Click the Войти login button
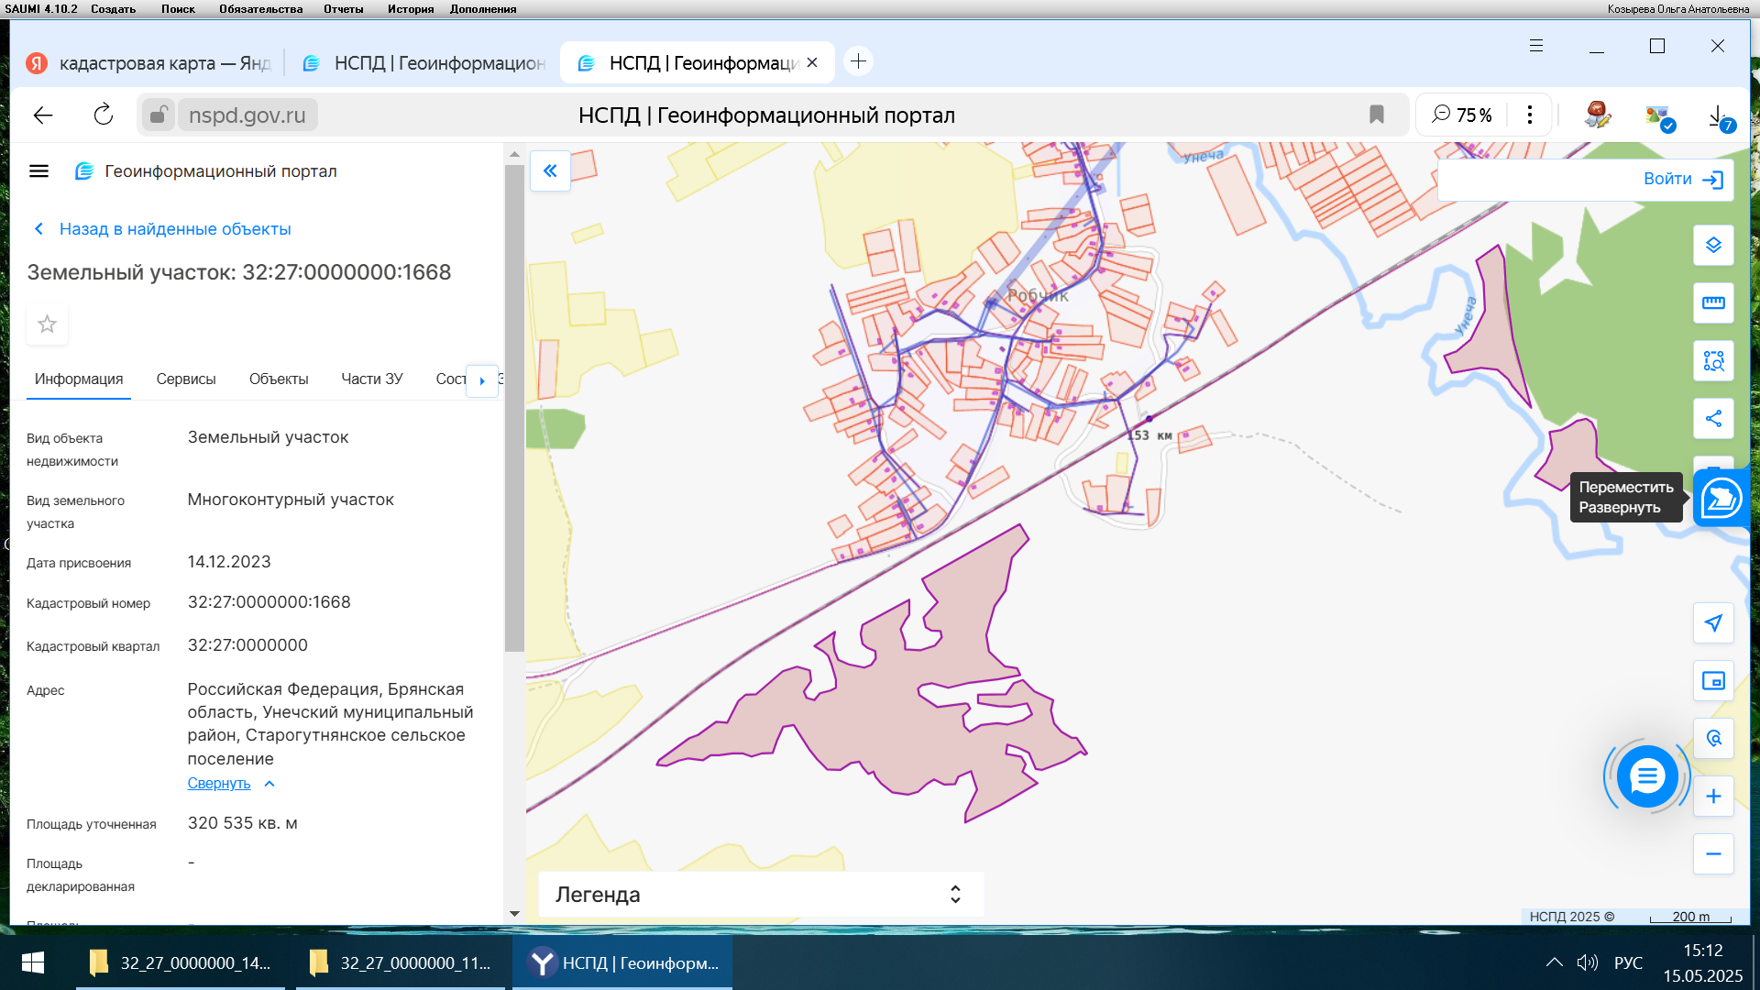 click(1683, 179)
